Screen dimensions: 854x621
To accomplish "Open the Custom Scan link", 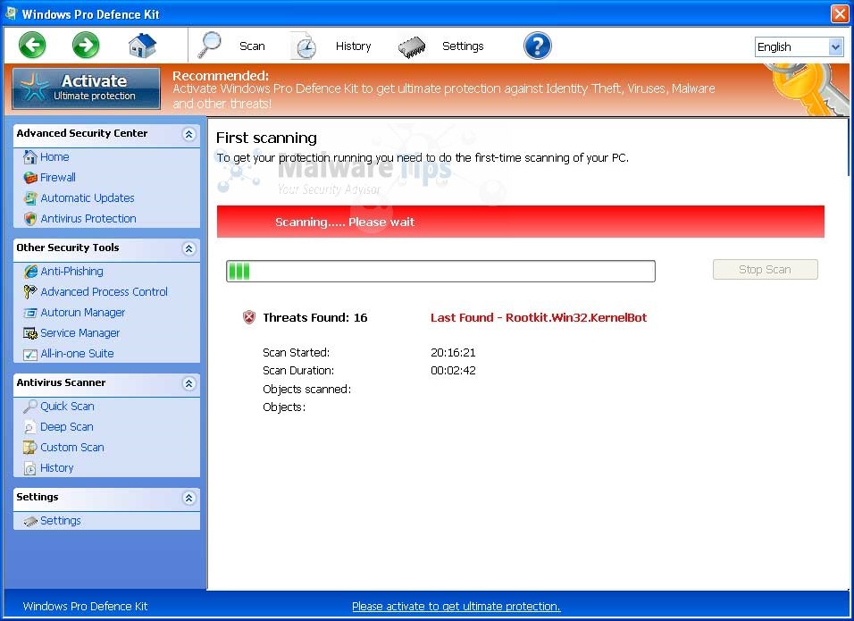I will [71, 448].
